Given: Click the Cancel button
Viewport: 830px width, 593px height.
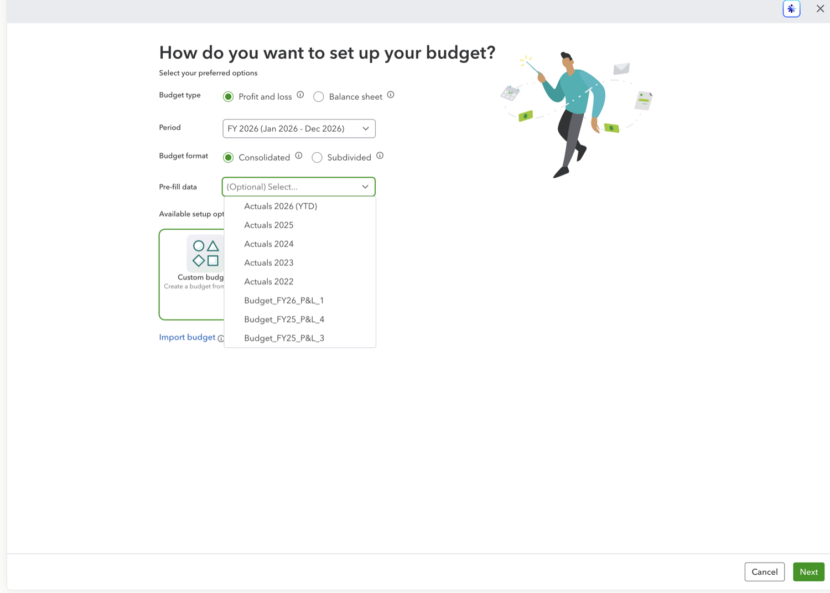Looking at the screenshot, I should [764, 572].
